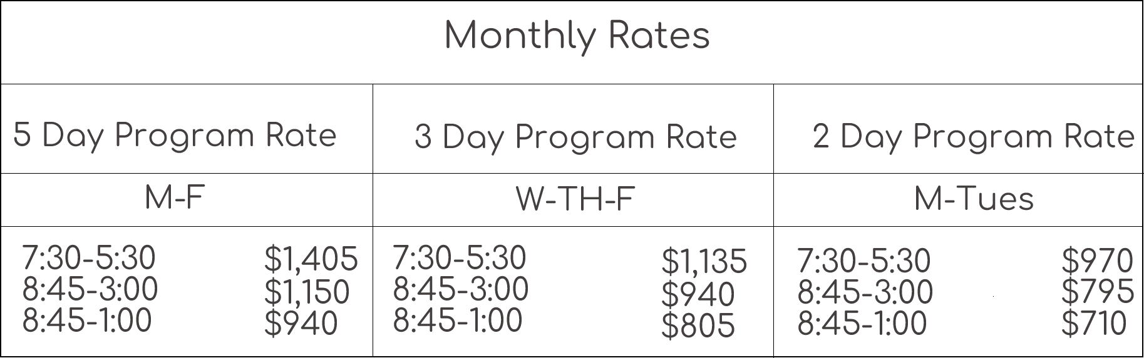
Task: Click the W-TH-F days cell
Action: tap(575, 200)
